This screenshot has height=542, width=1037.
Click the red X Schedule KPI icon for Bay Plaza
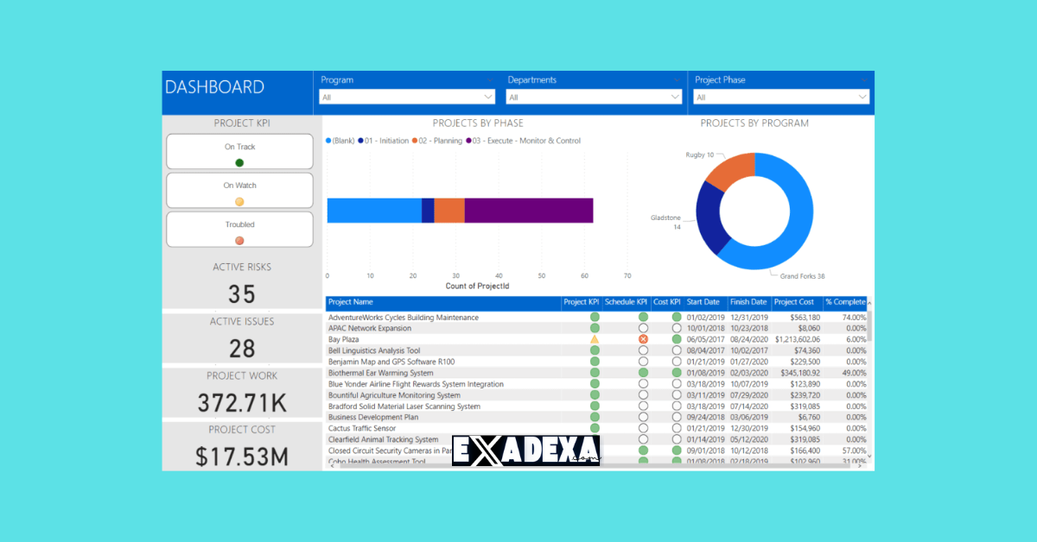coord(643,339)
